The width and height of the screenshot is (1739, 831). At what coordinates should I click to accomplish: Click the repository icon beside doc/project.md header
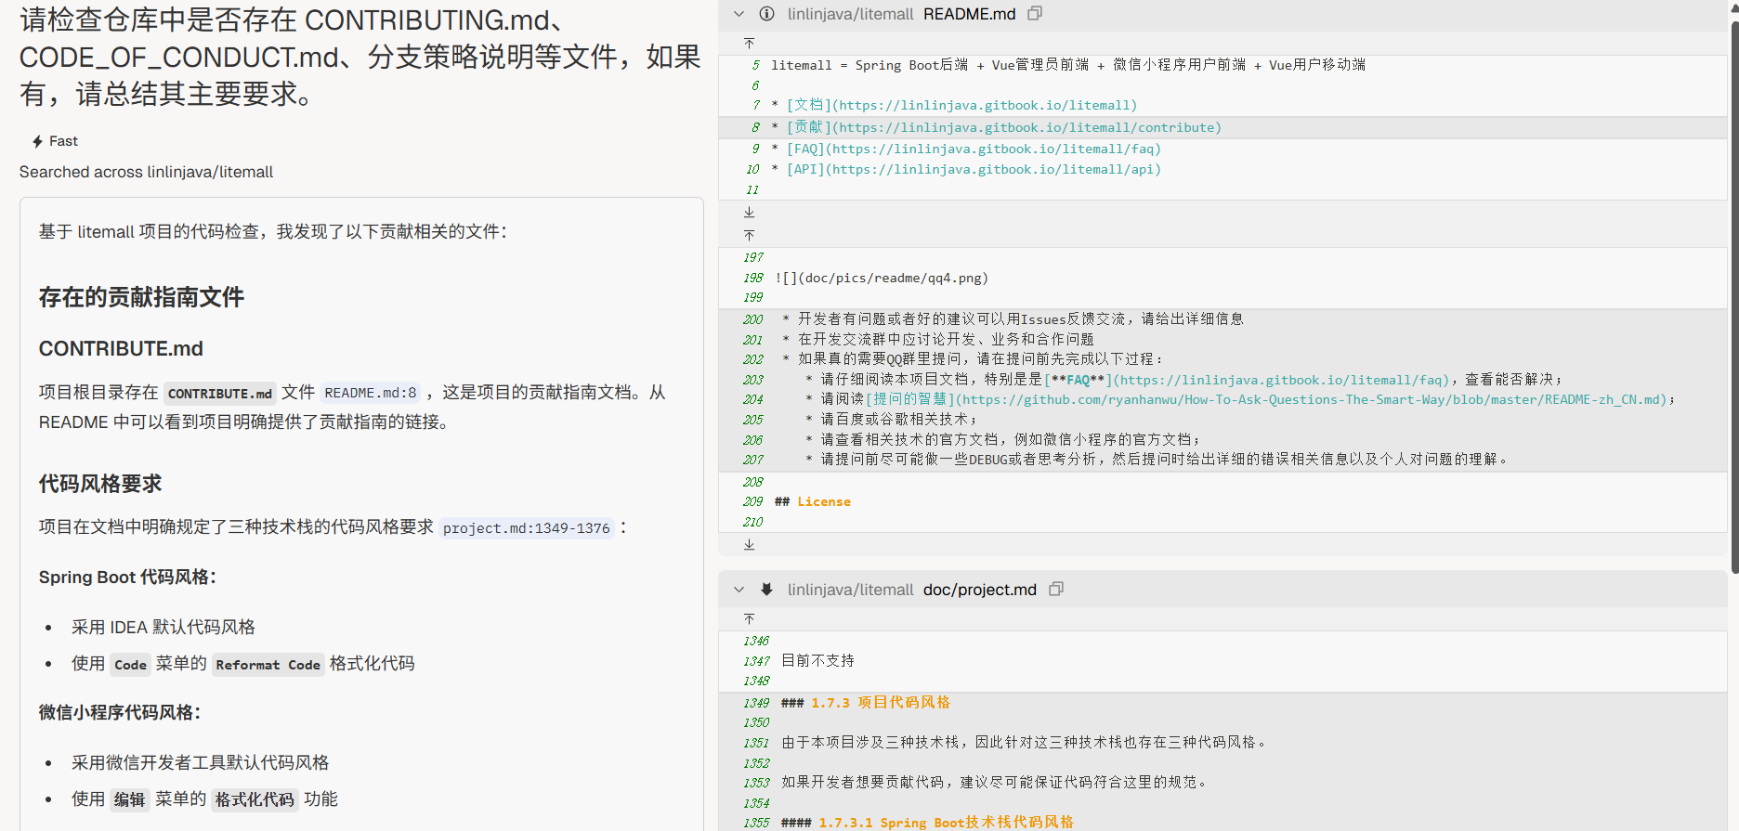point(766,590)
